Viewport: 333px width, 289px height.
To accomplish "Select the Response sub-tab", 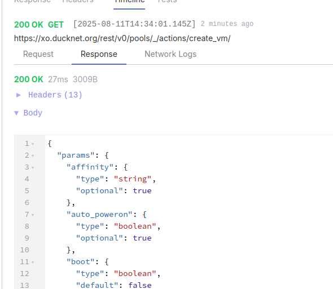I will click(99, 54).
